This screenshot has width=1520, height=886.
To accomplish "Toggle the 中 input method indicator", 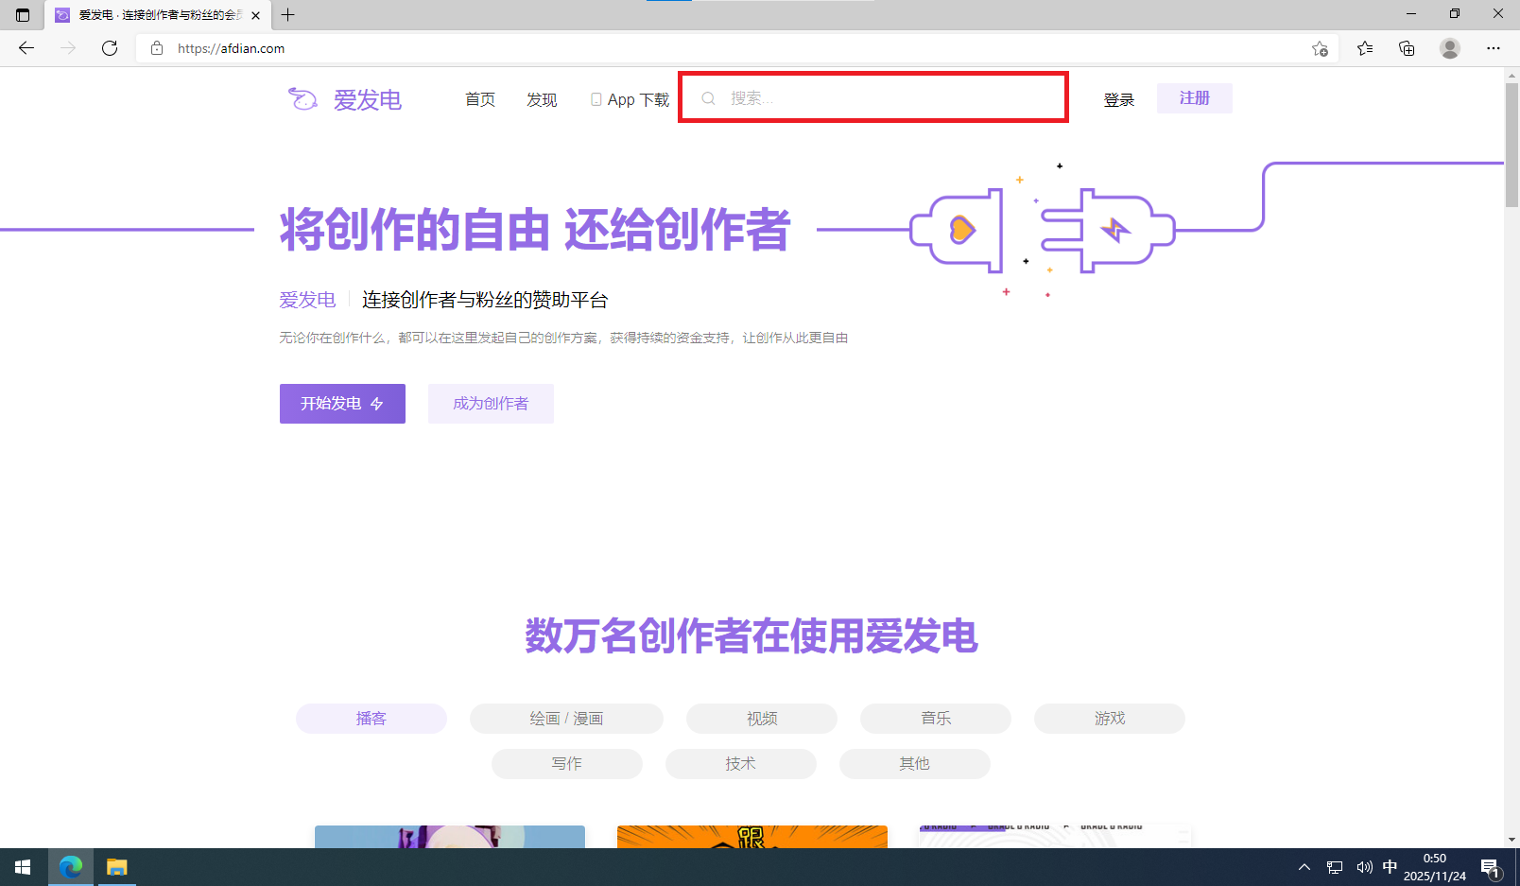I will pos(1390,867).
